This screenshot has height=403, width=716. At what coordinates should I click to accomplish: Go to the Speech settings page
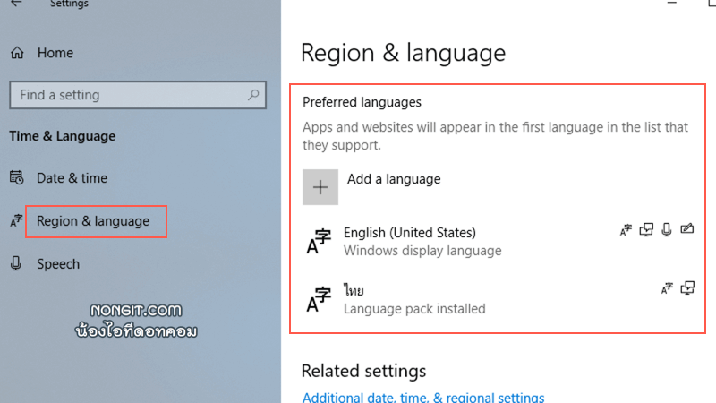point(58,264)
